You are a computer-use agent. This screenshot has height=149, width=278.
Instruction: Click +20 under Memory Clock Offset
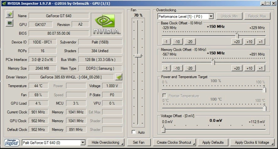(x=237, y=68)
